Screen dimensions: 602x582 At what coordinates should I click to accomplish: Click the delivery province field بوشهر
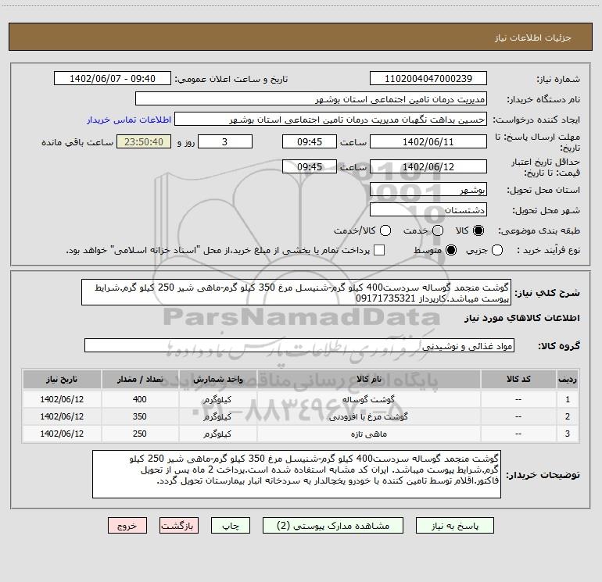[x=428, y=190]
